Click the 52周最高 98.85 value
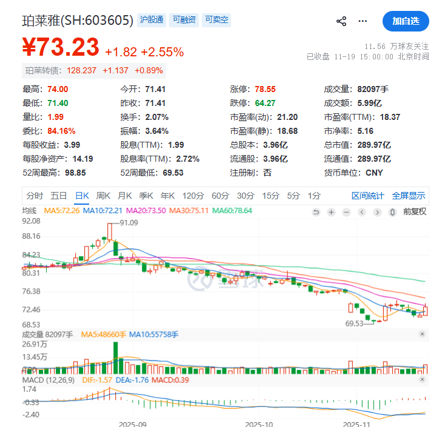The height and width of the screenshot is (427, 445). [75, 173]
